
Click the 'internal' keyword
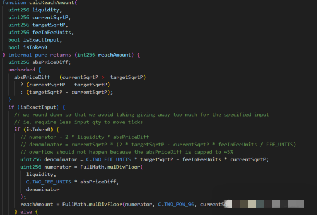(20, 55)
